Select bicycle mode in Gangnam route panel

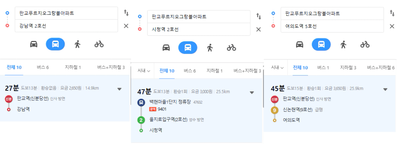[99, 44]
